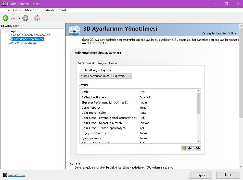The width and height of the screenshot is (243, 180).
Task: Click the green Back arrow icon
Action: [x=6, y=18]
